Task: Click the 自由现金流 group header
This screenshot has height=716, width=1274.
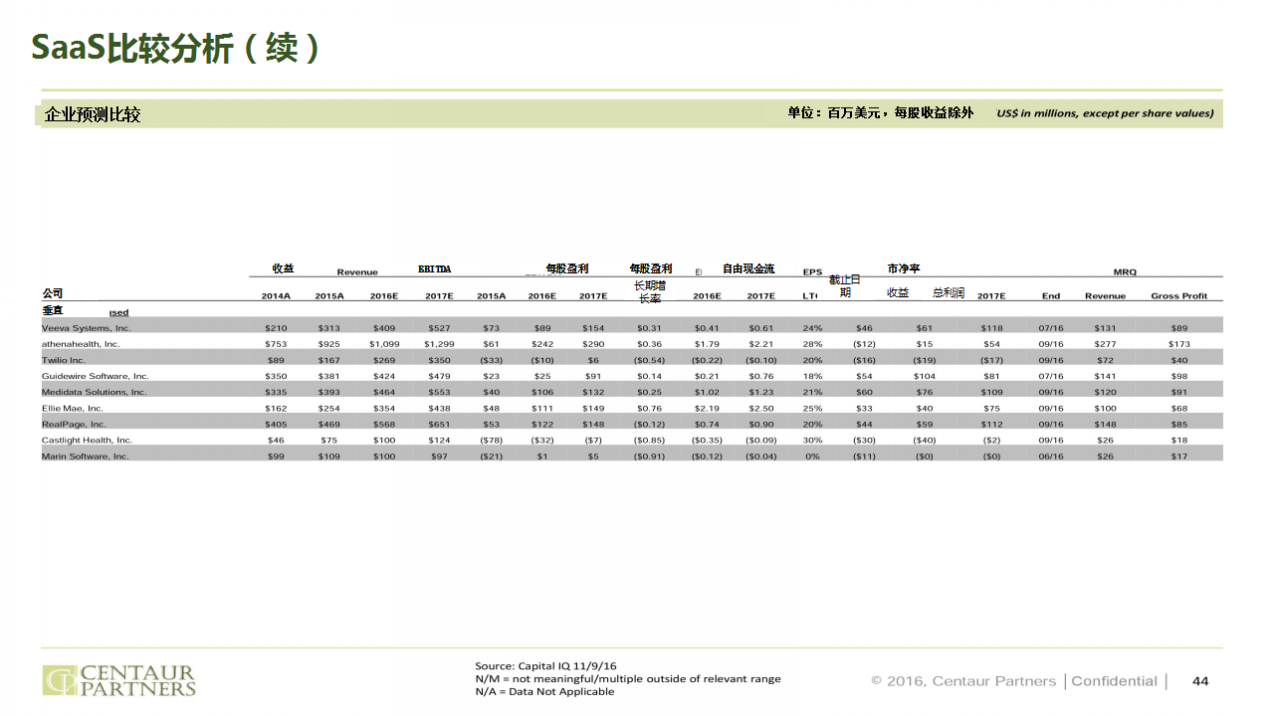Action: click(x=748, y=269)
